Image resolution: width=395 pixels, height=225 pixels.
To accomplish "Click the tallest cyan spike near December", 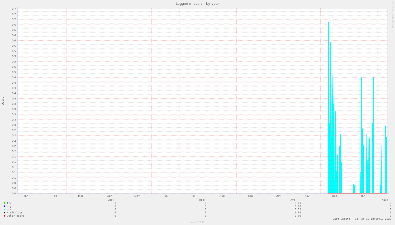I will click(x=328, y=106).
